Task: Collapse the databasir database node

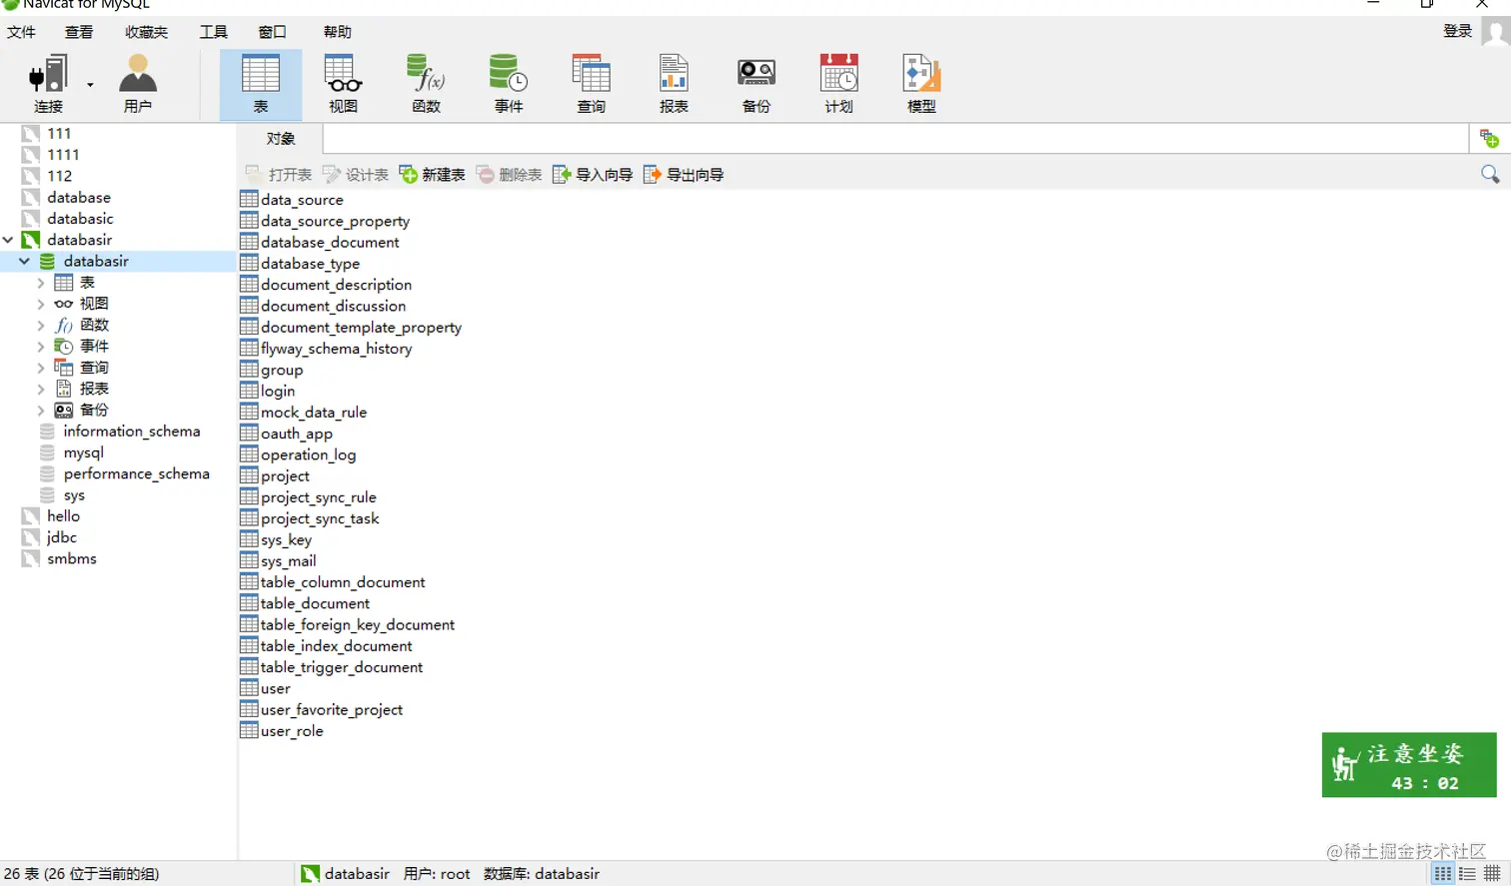Action: click(24, 262)
